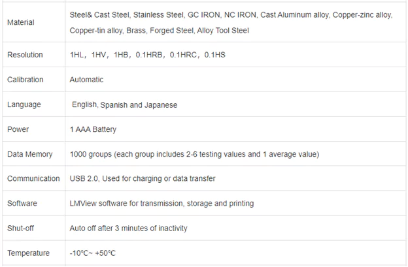Viewport: 408px width, 267px height.
Task: Select the 1 AAA Battery value
Action: (93, 129)
